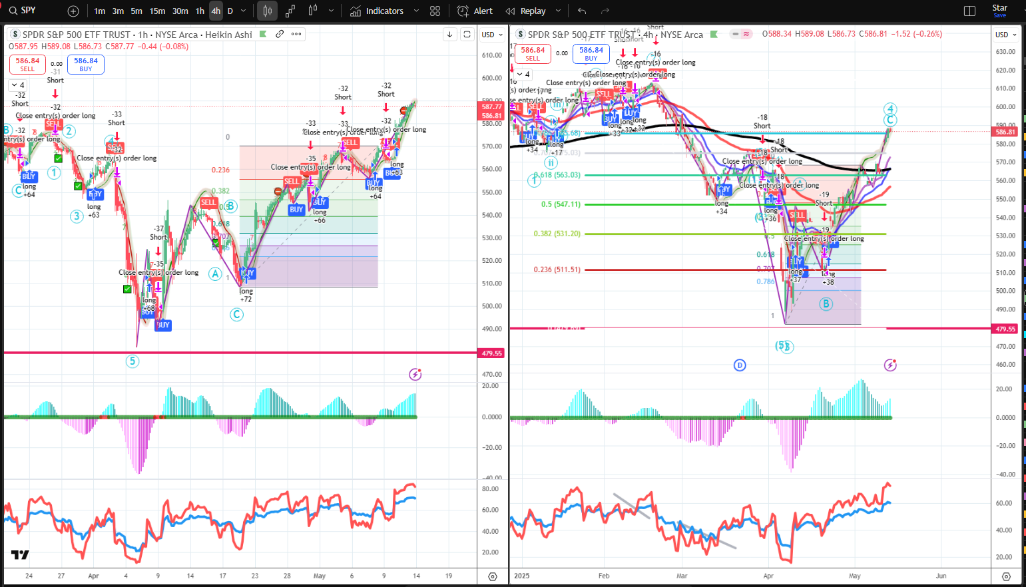This screenshot has height=587, width=1026.
Task: Click the 586.81 current price label on the 4h axis
Action: click(x=1005, y=132)
